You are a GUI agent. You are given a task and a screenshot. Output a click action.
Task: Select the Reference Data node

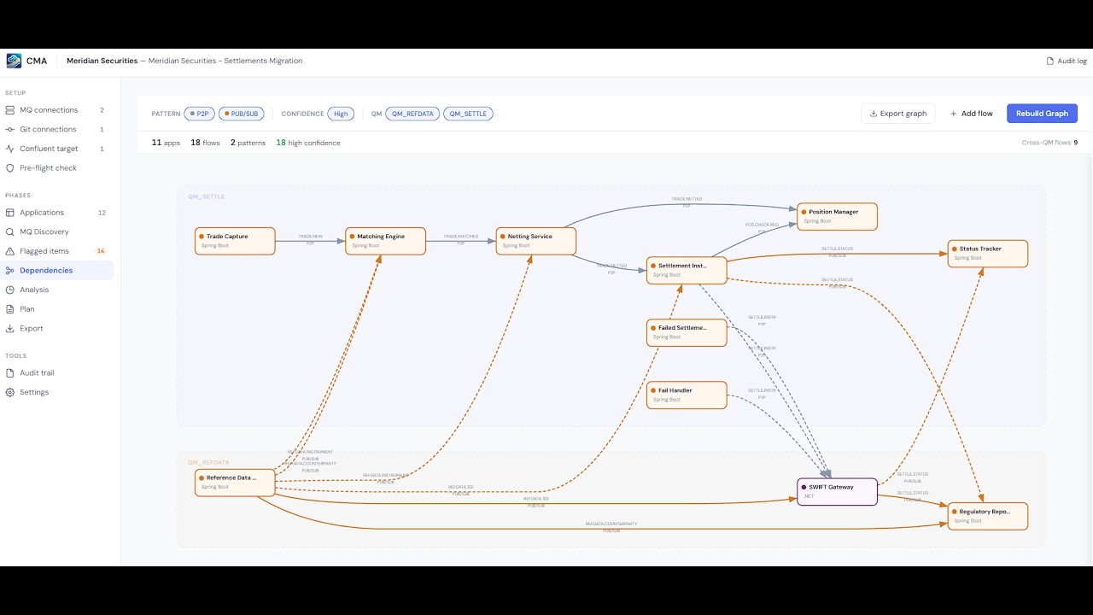[235, 483]
